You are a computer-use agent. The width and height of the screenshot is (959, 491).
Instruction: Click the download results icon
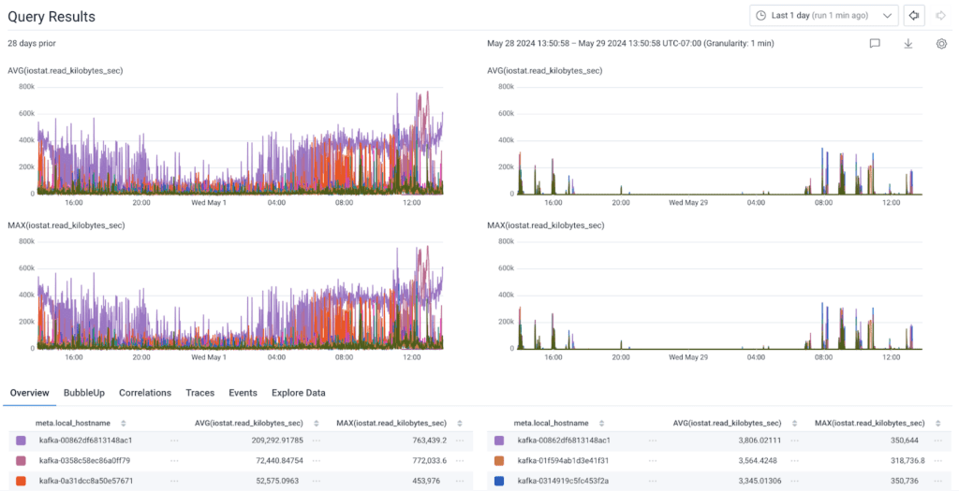click(907, 44)
